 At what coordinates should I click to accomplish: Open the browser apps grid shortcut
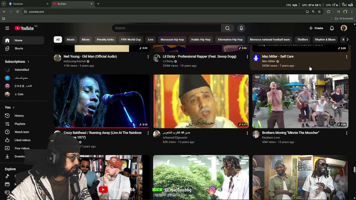(4, 19)
